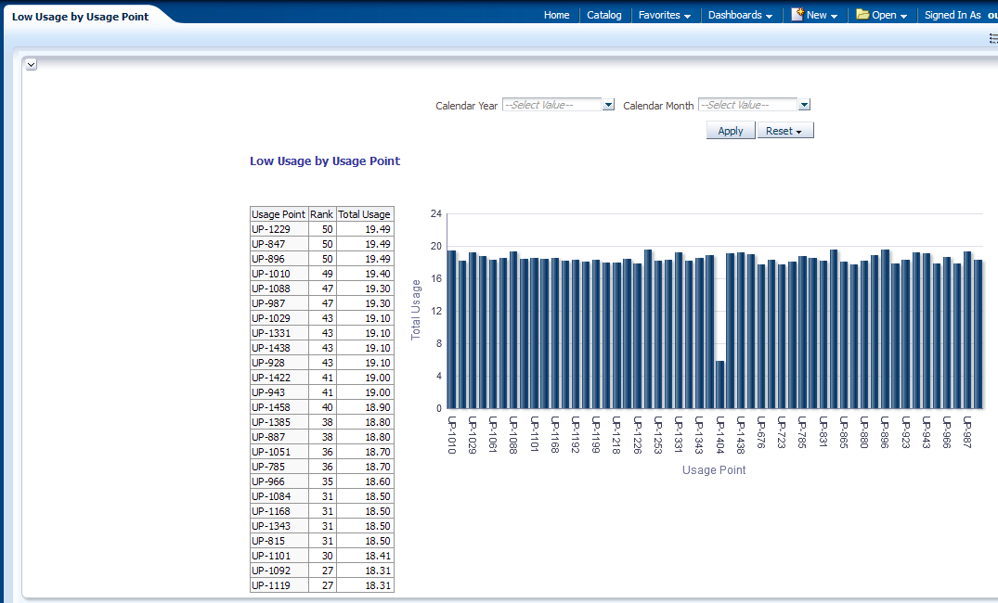Click the UP-1404 axis label
The width and height of the screenshot is (998, 603).
(x=719, y=435)
